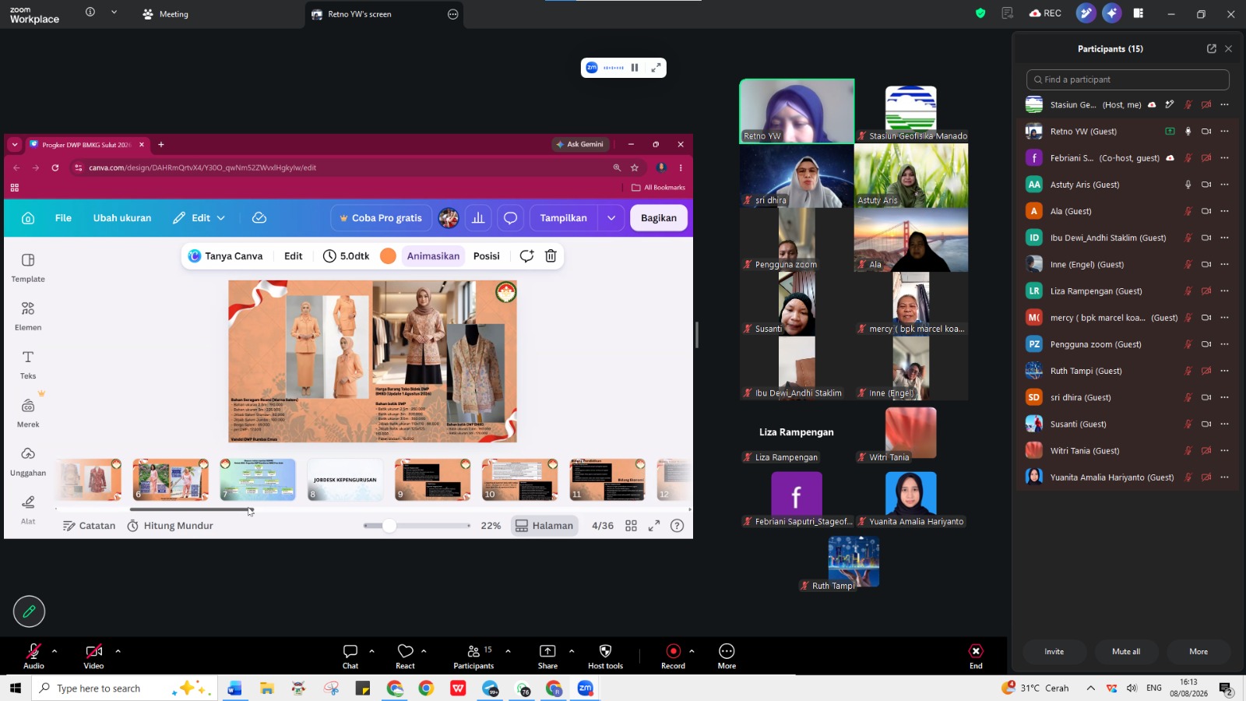Start Zoom Video camera
The width and height of the screenshot is (1246, 701).
pyautogui.click(x=93, y=656)
